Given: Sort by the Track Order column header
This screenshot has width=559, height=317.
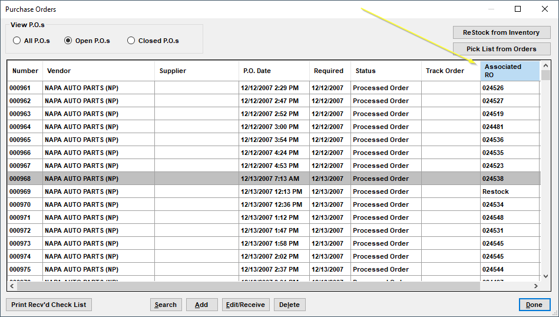Looking at the screenshot, I should [451, 71].
